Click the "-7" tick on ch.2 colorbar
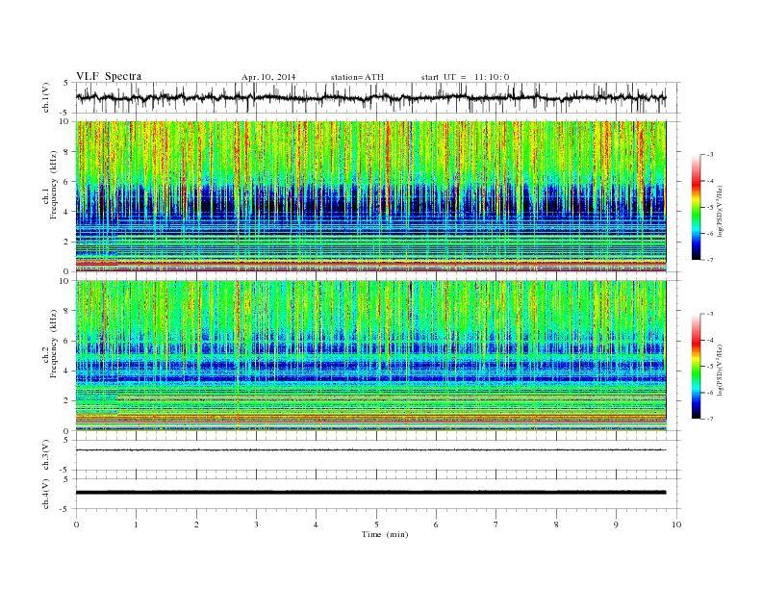 coord(710,419)
